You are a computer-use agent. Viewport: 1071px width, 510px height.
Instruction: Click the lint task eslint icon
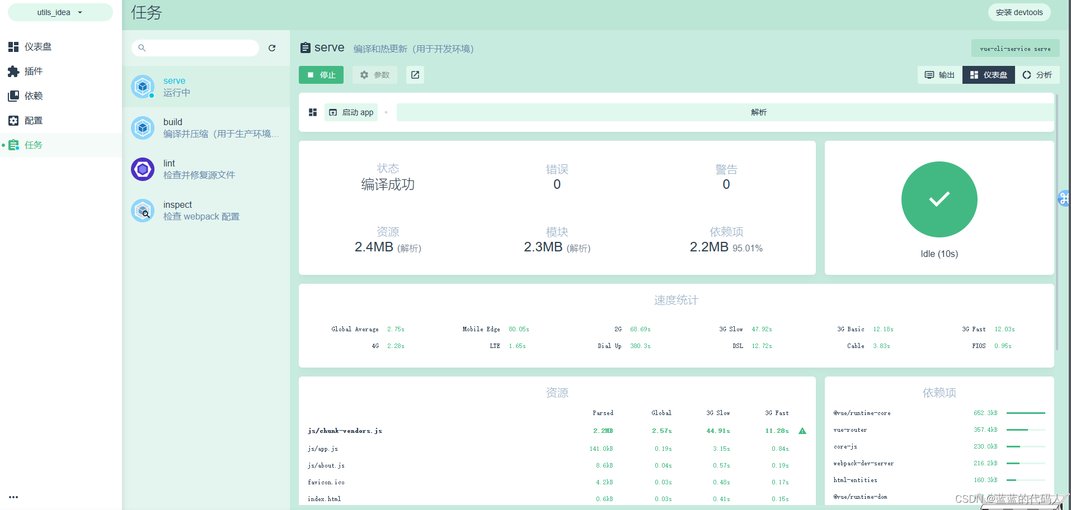(x=143, y=169)
